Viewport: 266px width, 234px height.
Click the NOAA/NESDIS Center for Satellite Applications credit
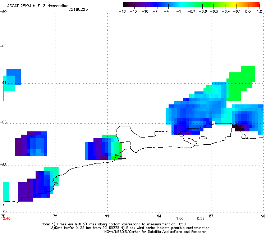pyautogui.click(x=155, y=231)
